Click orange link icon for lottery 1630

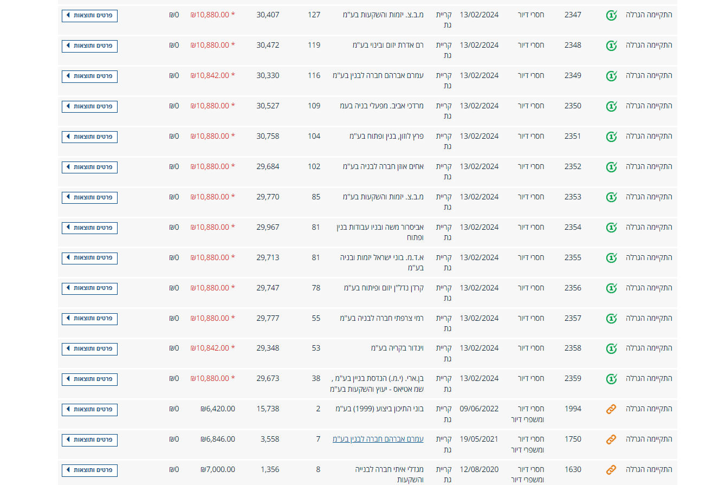[611, 470]
